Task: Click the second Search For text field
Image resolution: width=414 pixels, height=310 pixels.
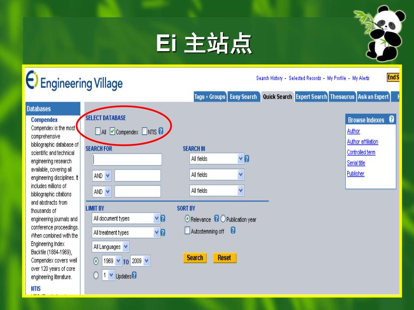Action: click(x=137, y=176)
